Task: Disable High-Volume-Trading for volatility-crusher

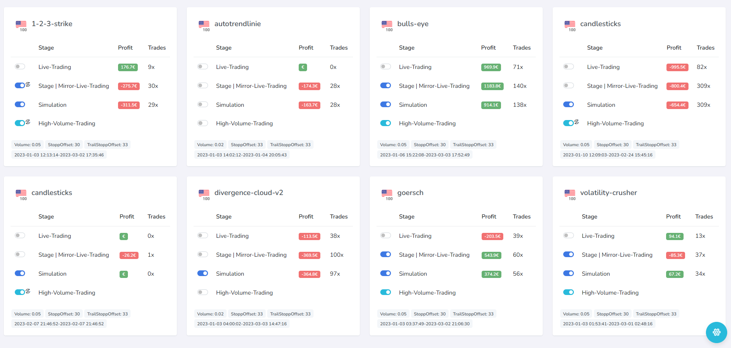Action: point(569,292)
